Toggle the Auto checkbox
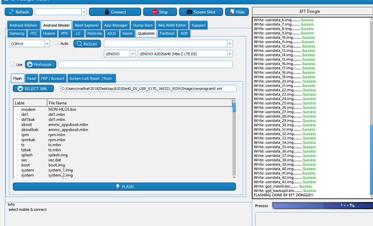373x226 pixels. [x=56, y=43]
